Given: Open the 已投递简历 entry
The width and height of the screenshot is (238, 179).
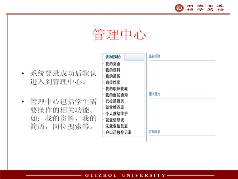Looking at the screenshot, I should (x=115, y=101).
